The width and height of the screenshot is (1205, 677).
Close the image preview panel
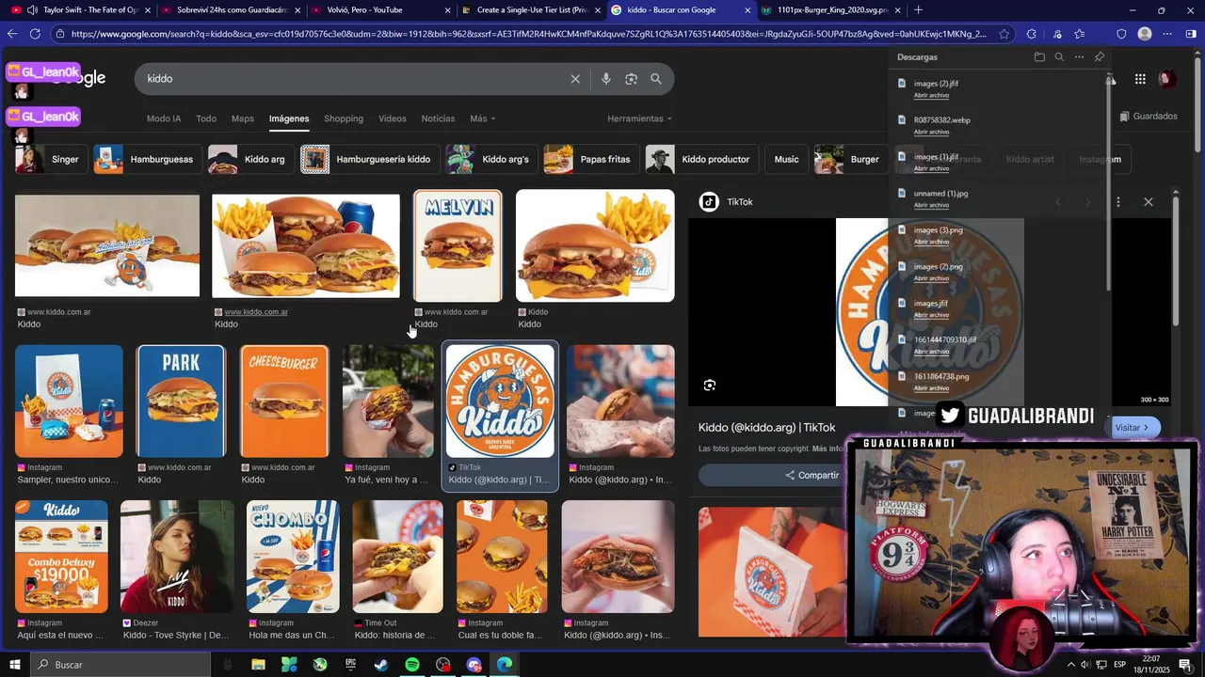[1149, 202]
